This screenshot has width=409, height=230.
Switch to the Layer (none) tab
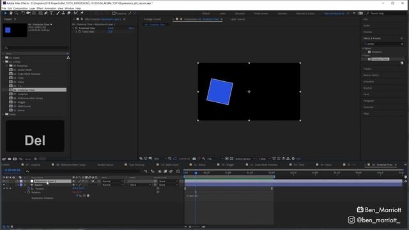[237, 19]
